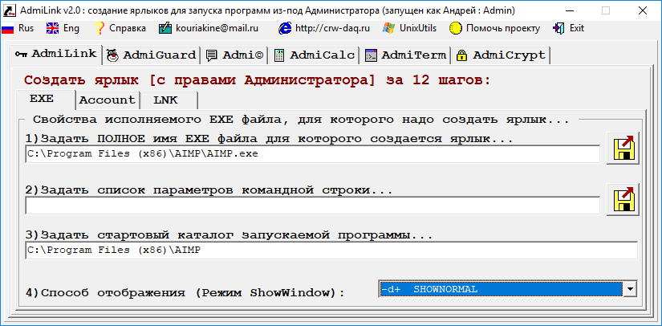
Task: Click kouriakine@mail.ru email link
Action: pyautogui.click(x=209, y=28)
